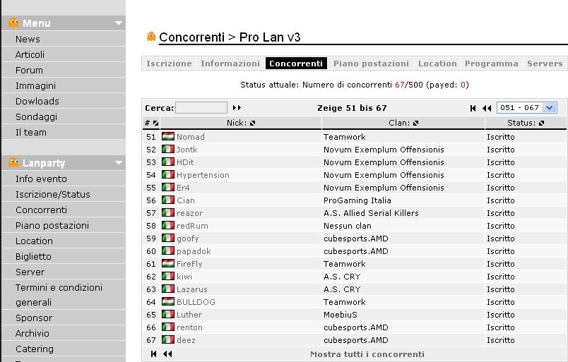Click bottom first-page icon
The width and height of the screenshot is (568, 362).
154,354
